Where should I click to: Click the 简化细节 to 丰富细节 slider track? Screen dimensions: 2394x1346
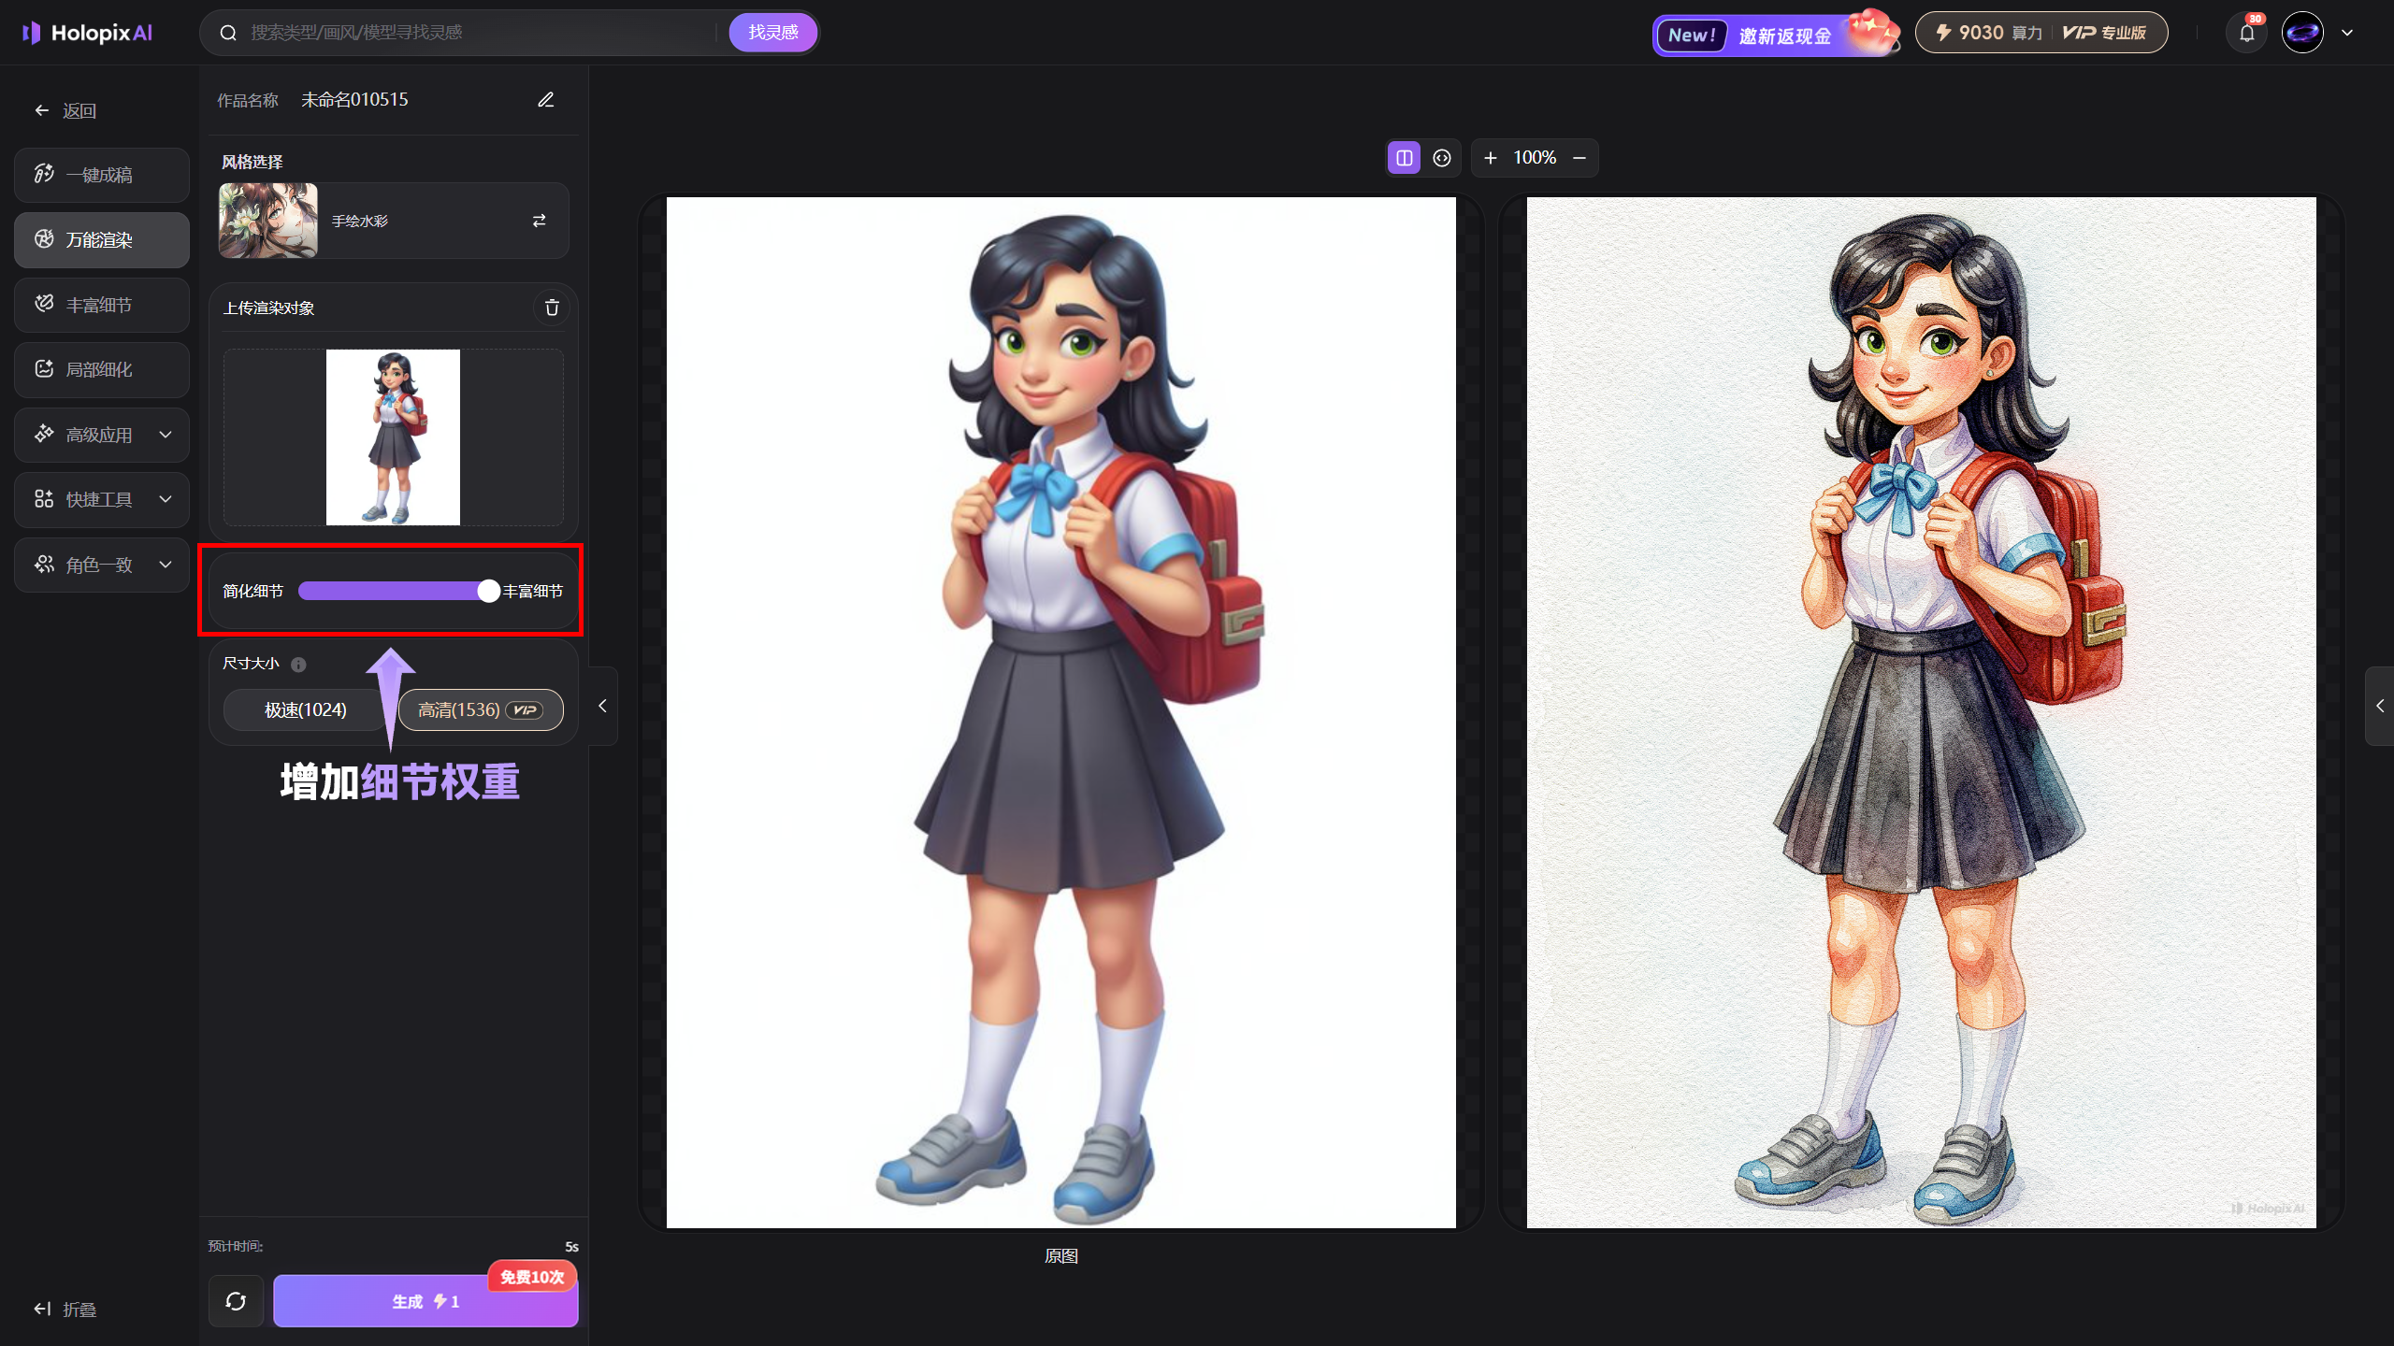click(x=393, y=591)
